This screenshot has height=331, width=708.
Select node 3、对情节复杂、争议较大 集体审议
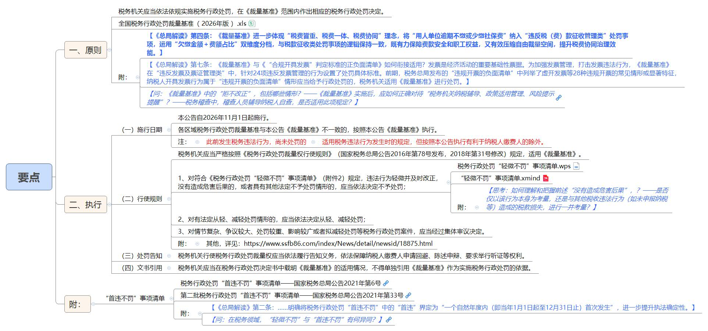[x=332, y=231]
